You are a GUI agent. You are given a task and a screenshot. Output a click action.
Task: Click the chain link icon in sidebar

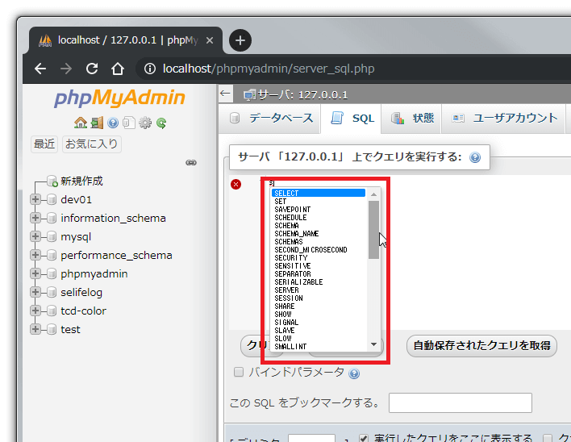point(191,162)
